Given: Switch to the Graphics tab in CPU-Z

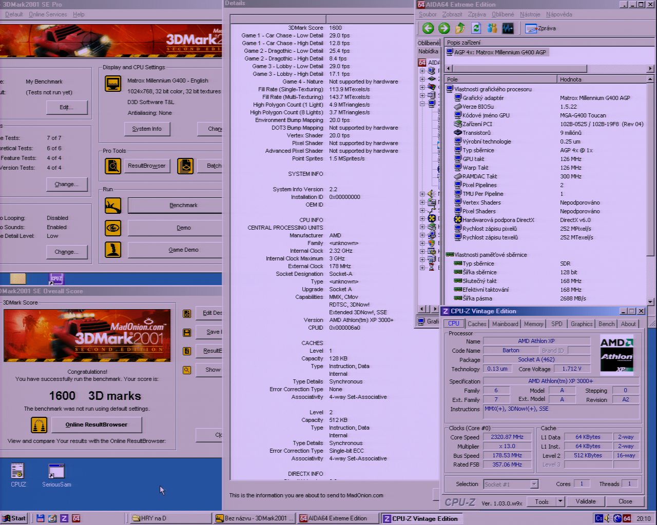Looking at the screenshot, I should [581, 324].
